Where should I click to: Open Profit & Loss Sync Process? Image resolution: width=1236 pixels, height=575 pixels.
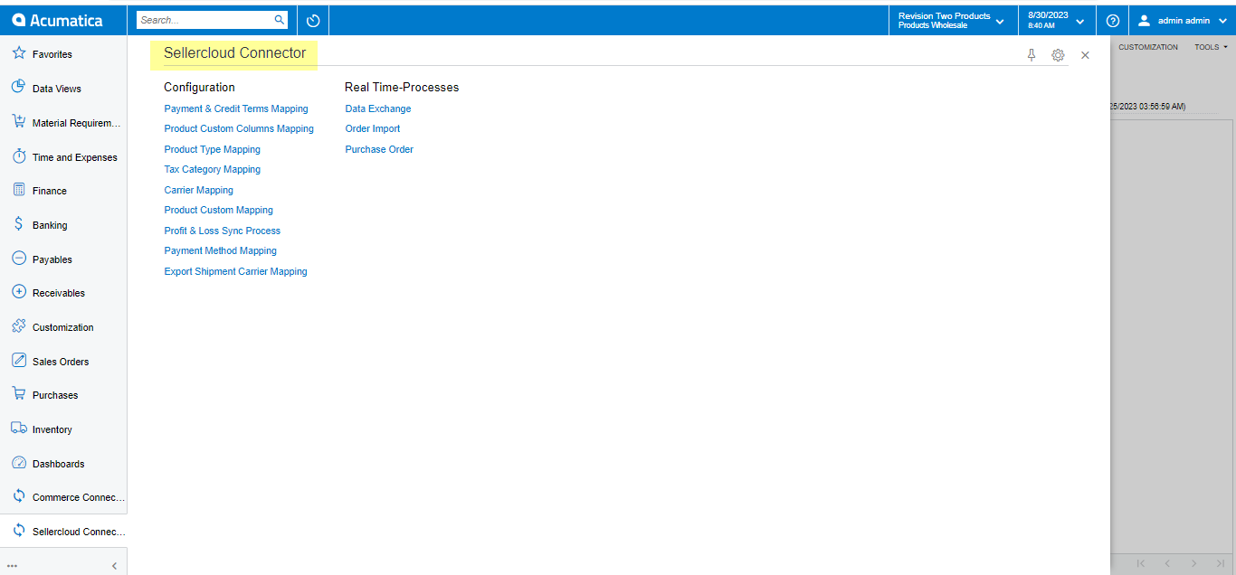222,231
